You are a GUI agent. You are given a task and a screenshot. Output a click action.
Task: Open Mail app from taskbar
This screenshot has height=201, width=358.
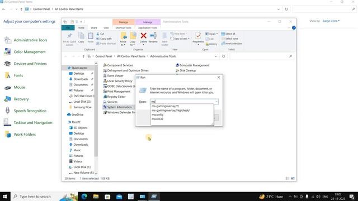pyautogui.click(x=119, y=197)
